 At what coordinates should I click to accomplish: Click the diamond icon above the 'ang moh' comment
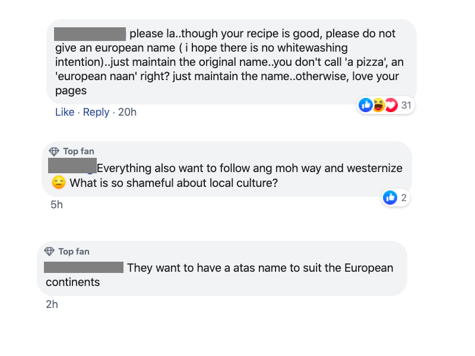tap(54, 151)
